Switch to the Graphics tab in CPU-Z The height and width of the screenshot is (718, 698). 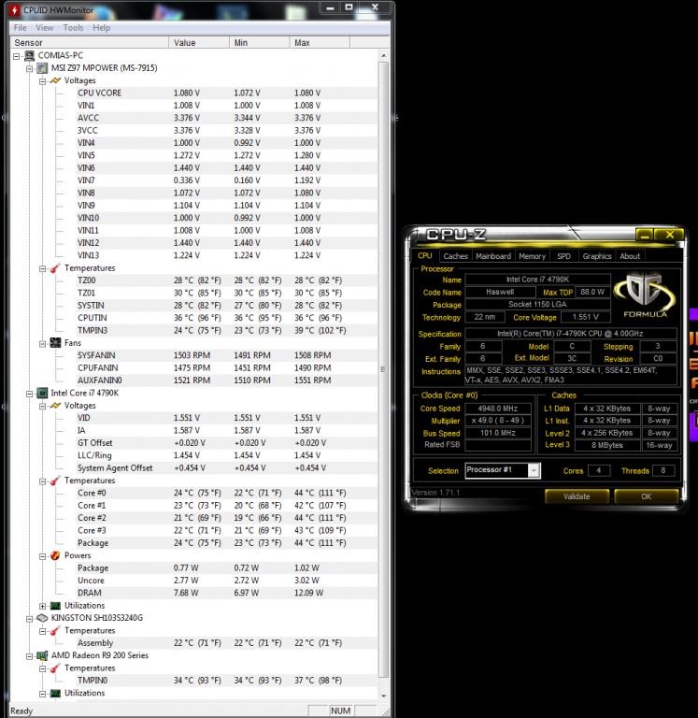coord(597,256)
